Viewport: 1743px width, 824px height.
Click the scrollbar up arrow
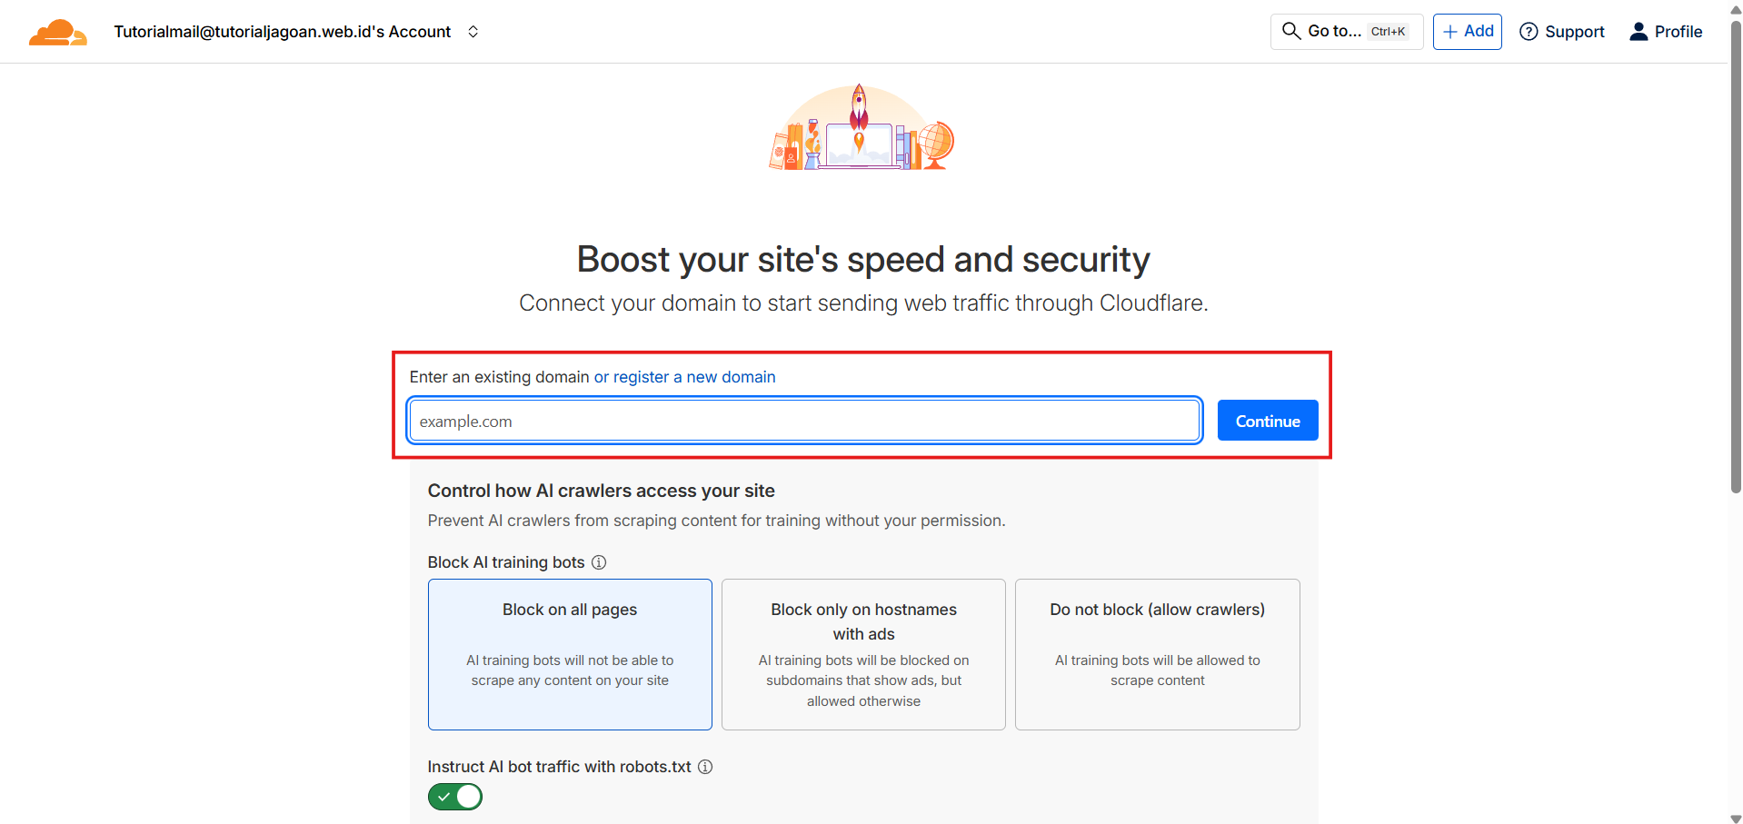pyautogui.click(x=1736, y=8)
